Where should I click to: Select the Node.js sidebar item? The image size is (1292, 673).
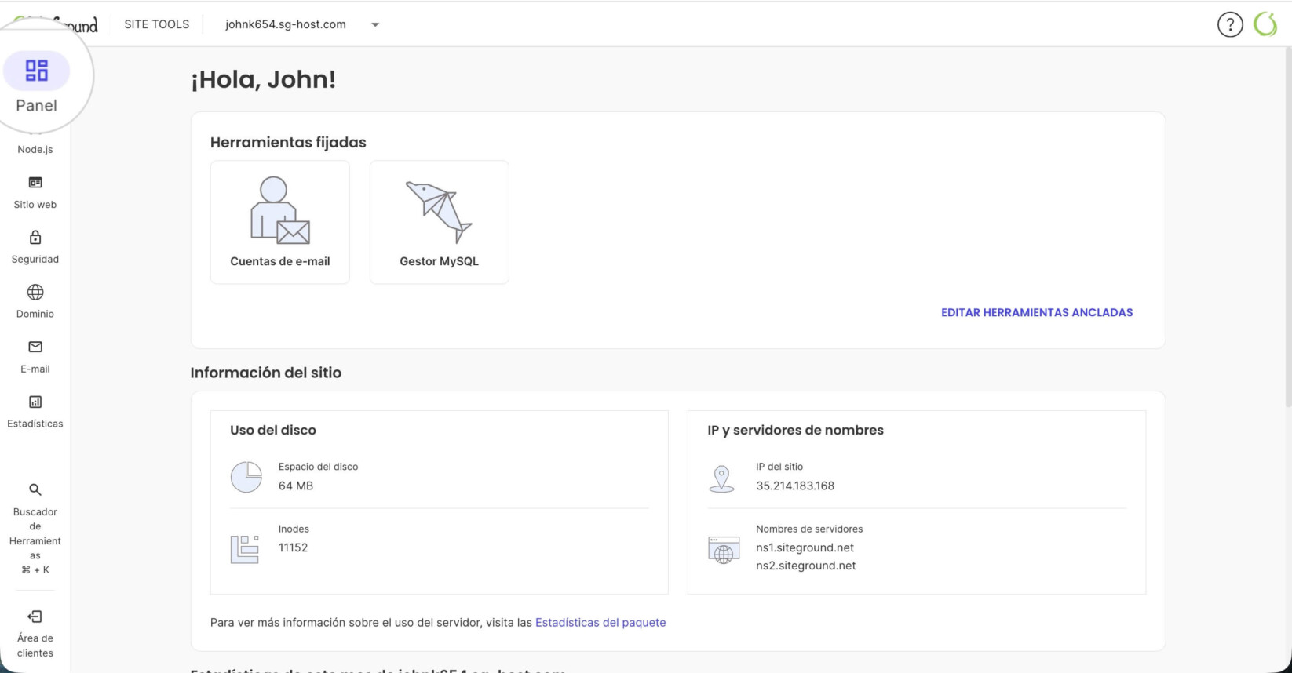(35, 149)
